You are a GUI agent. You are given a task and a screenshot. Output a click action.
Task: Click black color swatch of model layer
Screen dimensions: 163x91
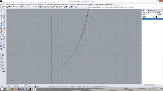(x=157, y=16)
